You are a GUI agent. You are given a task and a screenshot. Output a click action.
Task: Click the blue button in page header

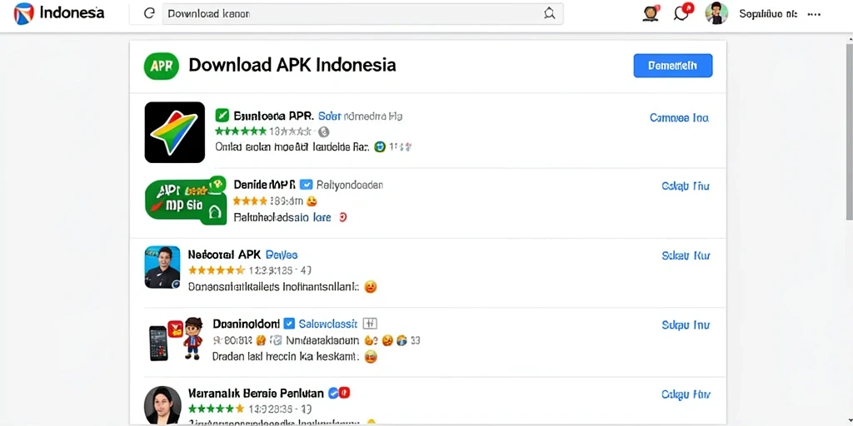[673, 66]
